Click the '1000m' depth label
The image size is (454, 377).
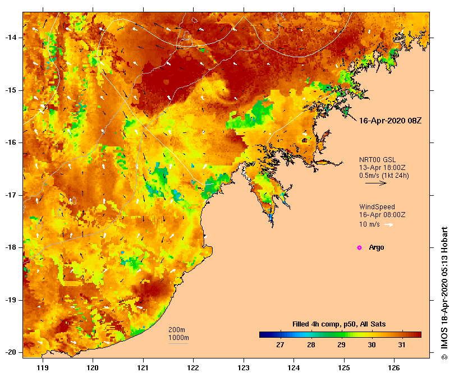(178, 338)
